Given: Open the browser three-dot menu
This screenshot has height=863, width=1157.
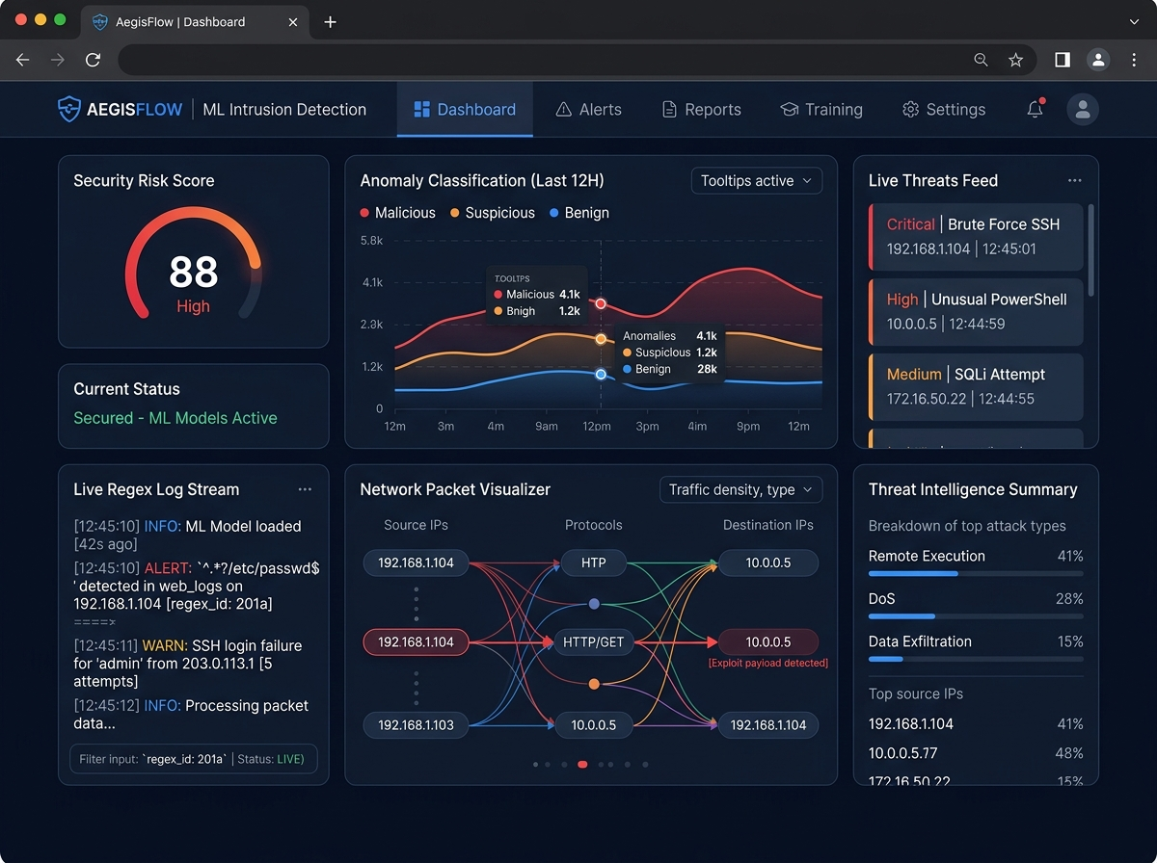Looking at the screenshot, I should tap(1134, 60).
